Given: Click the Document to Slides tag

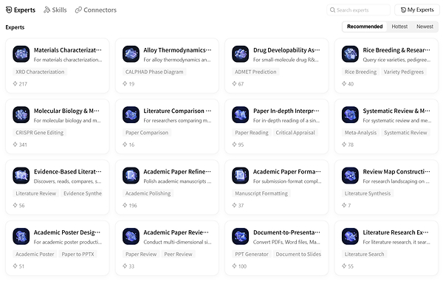Looking at the screenshot, I should coord(298,254).
